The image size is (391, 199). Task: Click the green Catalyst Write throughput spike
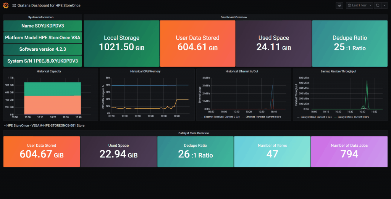click(367, 95)
